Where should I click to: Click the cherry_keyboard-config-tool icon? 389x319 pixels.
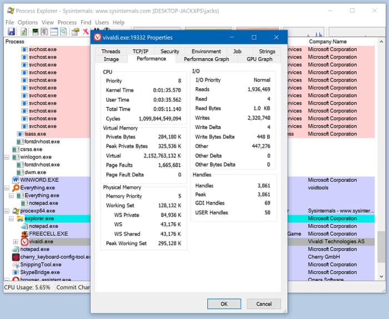(x=16, y=257)
